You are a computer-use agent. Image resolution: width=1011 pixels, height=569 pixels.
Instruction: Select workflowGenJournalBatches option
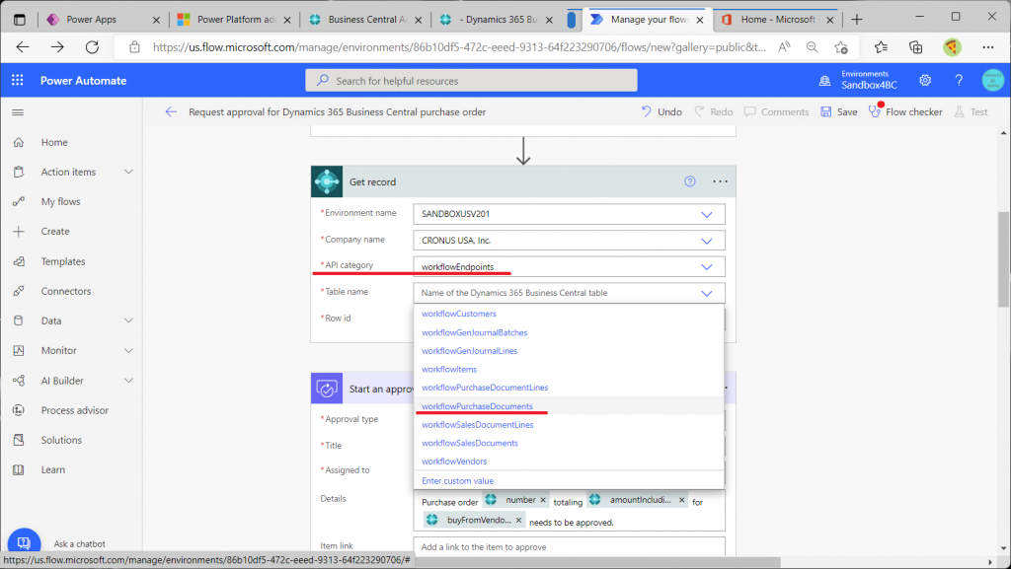click(569, 332)
